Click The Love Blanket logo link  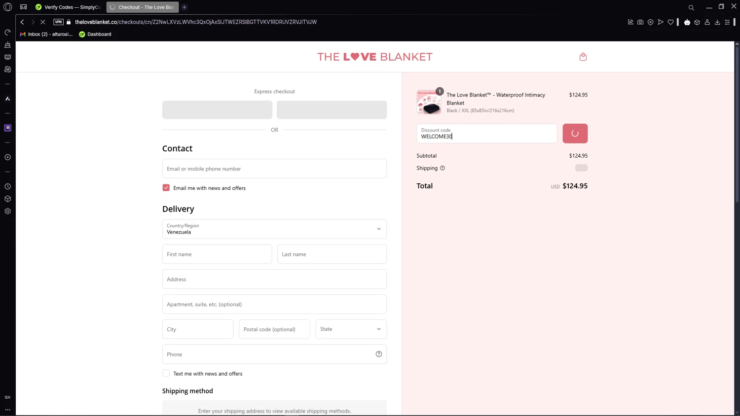(375, 57)
